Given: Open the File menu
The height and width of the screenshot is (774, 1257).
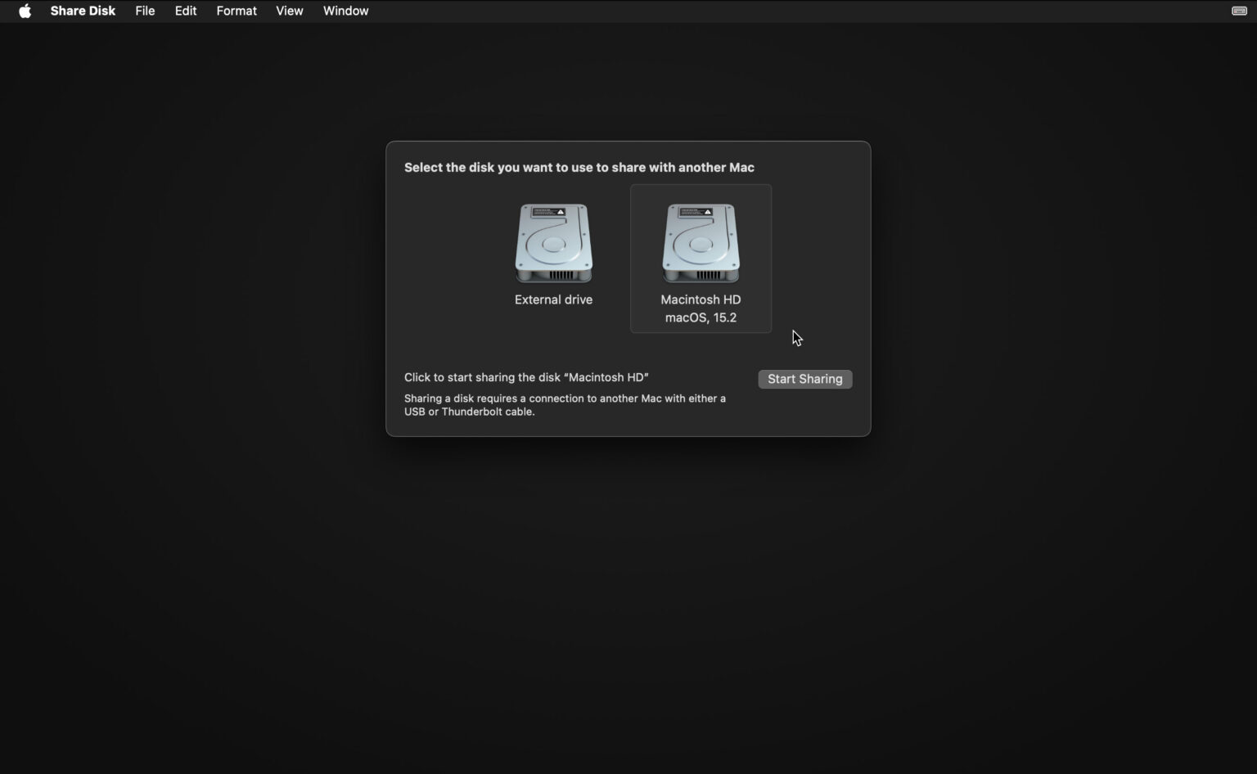Looking at the screenshot, I should (145, 11).
